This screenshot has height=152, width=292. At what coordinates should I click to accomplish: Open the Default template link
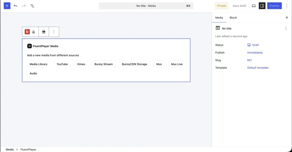pyautogui.click(x=258, y=68)
